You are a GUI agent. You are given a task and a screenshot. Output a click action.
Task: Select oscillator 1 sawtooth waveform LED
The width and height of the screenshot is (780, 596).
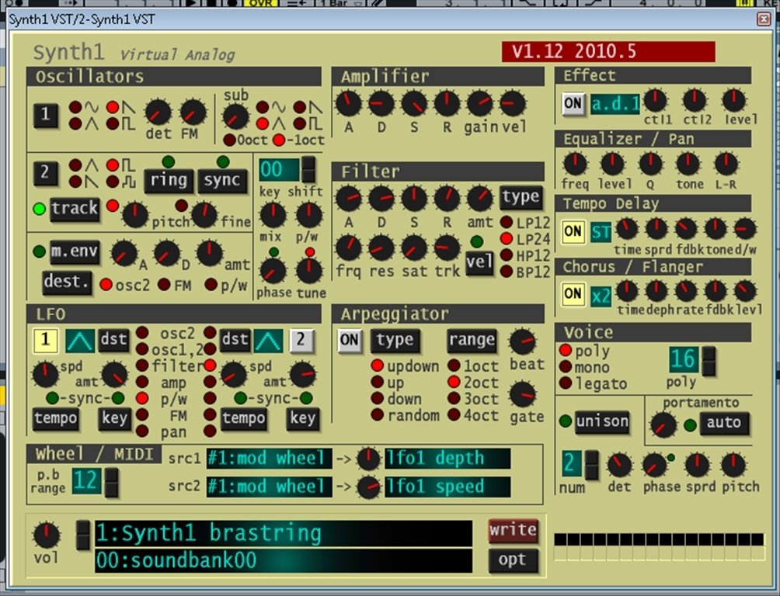[x=113, y=107]
